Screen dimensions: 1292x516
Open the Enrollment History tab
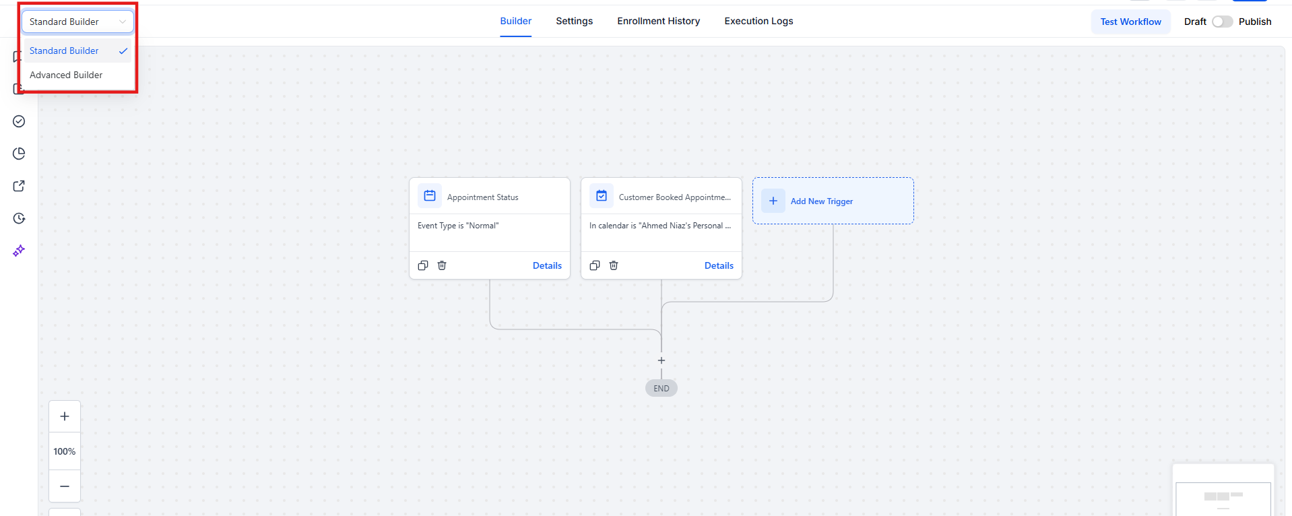[x=658, y=21]
